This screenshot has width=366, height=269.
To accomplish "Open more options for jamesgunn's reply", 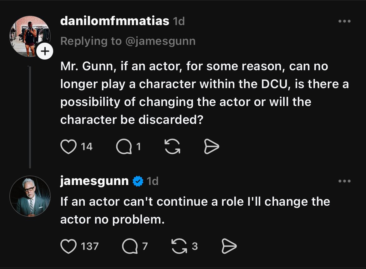I will pyautogui.click(x=344, y=181).
